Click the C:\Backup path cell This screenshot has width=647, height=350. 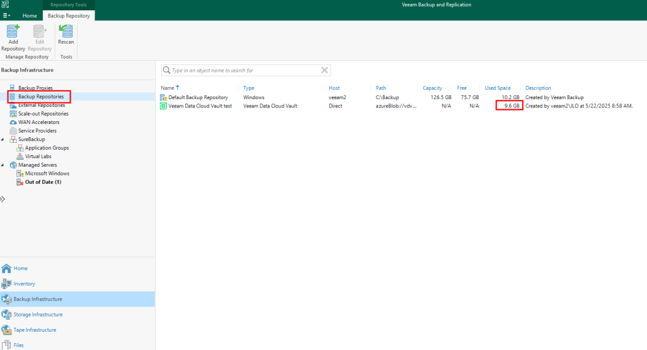(387, 97)
